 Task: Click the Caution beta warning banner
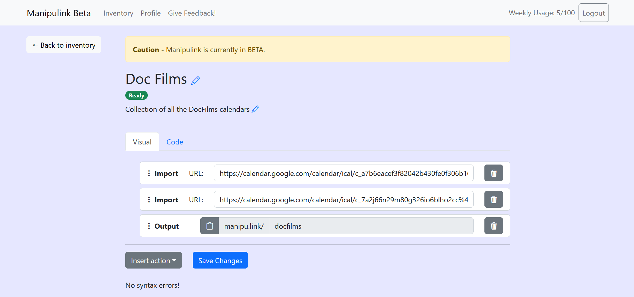click(x=318, y=49)
